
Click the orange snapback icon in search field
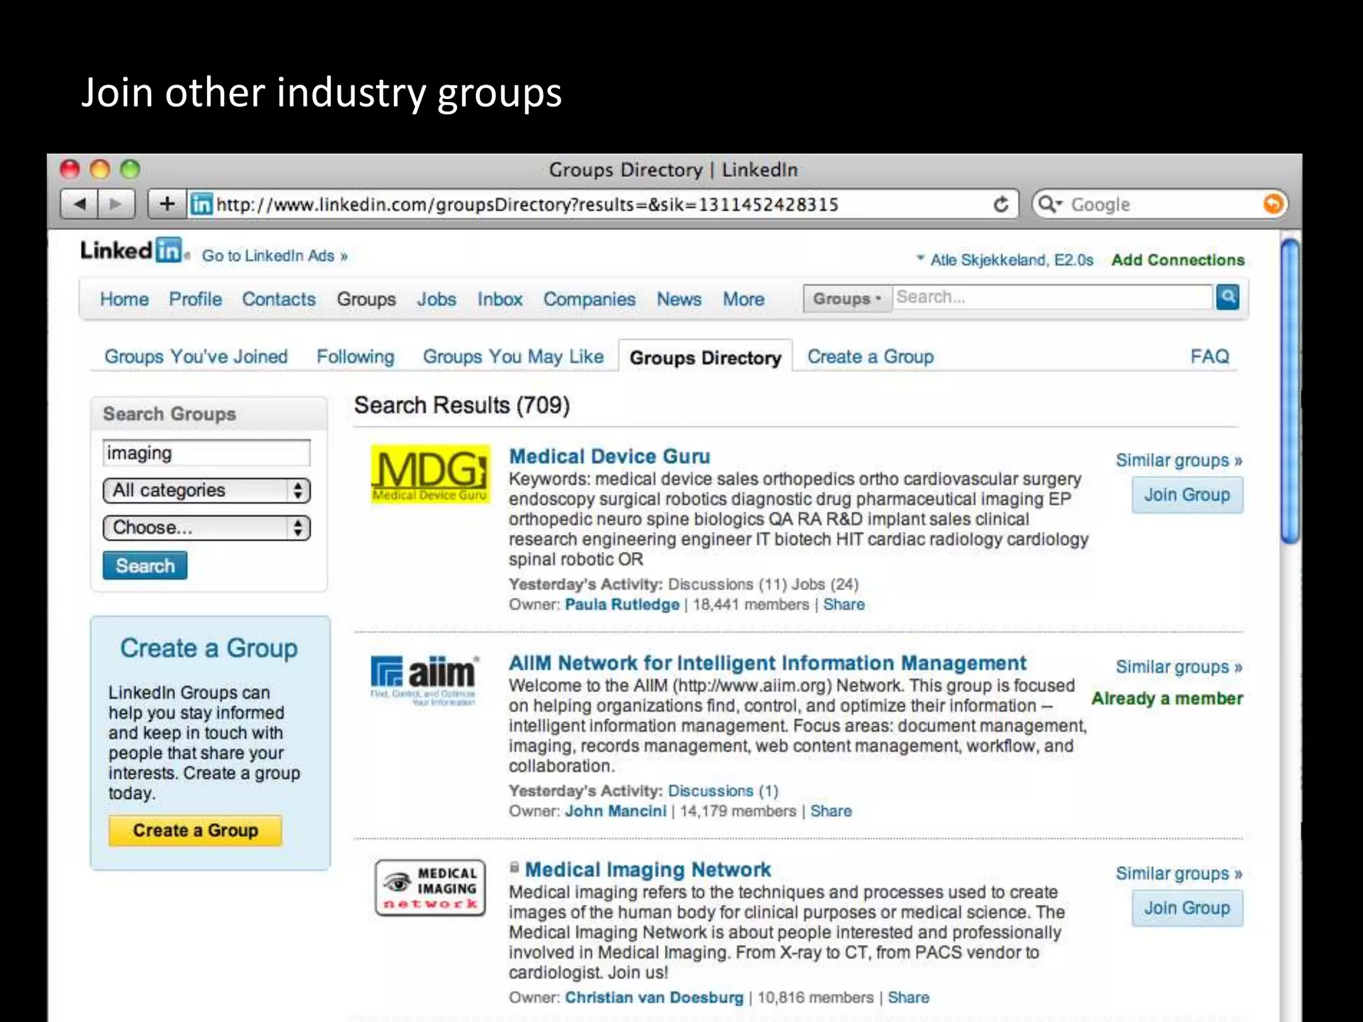click(x=1272, y=204)
